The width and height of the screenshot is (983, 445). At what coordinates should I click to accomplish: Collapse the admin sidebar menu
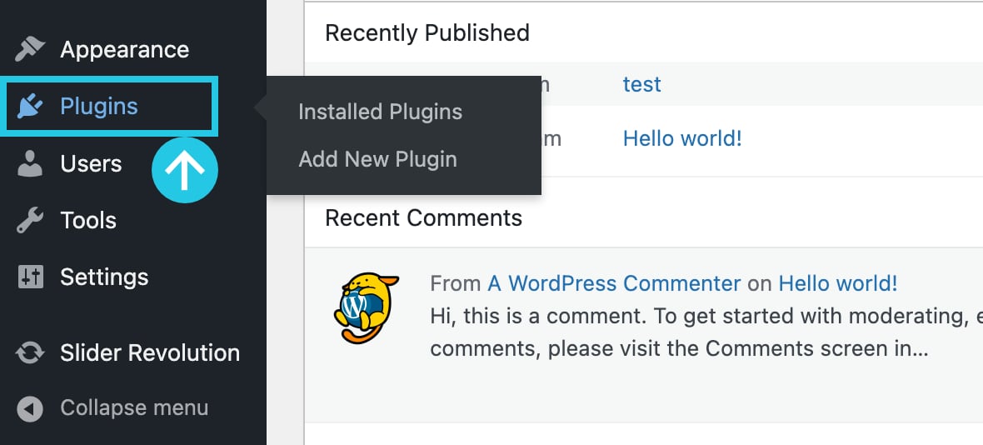[x=133, y=408]
